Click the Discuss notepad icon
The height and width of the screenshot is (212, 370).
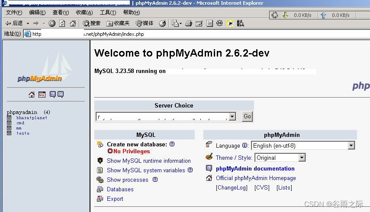[209, 23]
